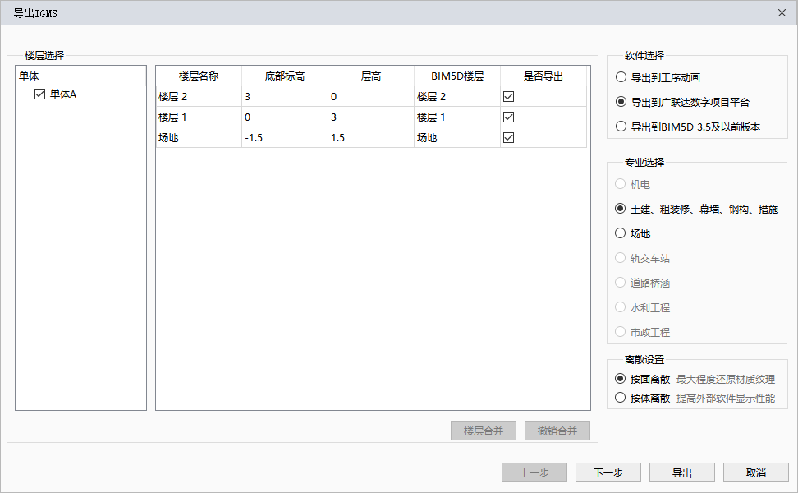The width and height of the screenshot is (798, 493).
Task: Click BIM5D floor cell for 楼层 1
Action: 457,117
